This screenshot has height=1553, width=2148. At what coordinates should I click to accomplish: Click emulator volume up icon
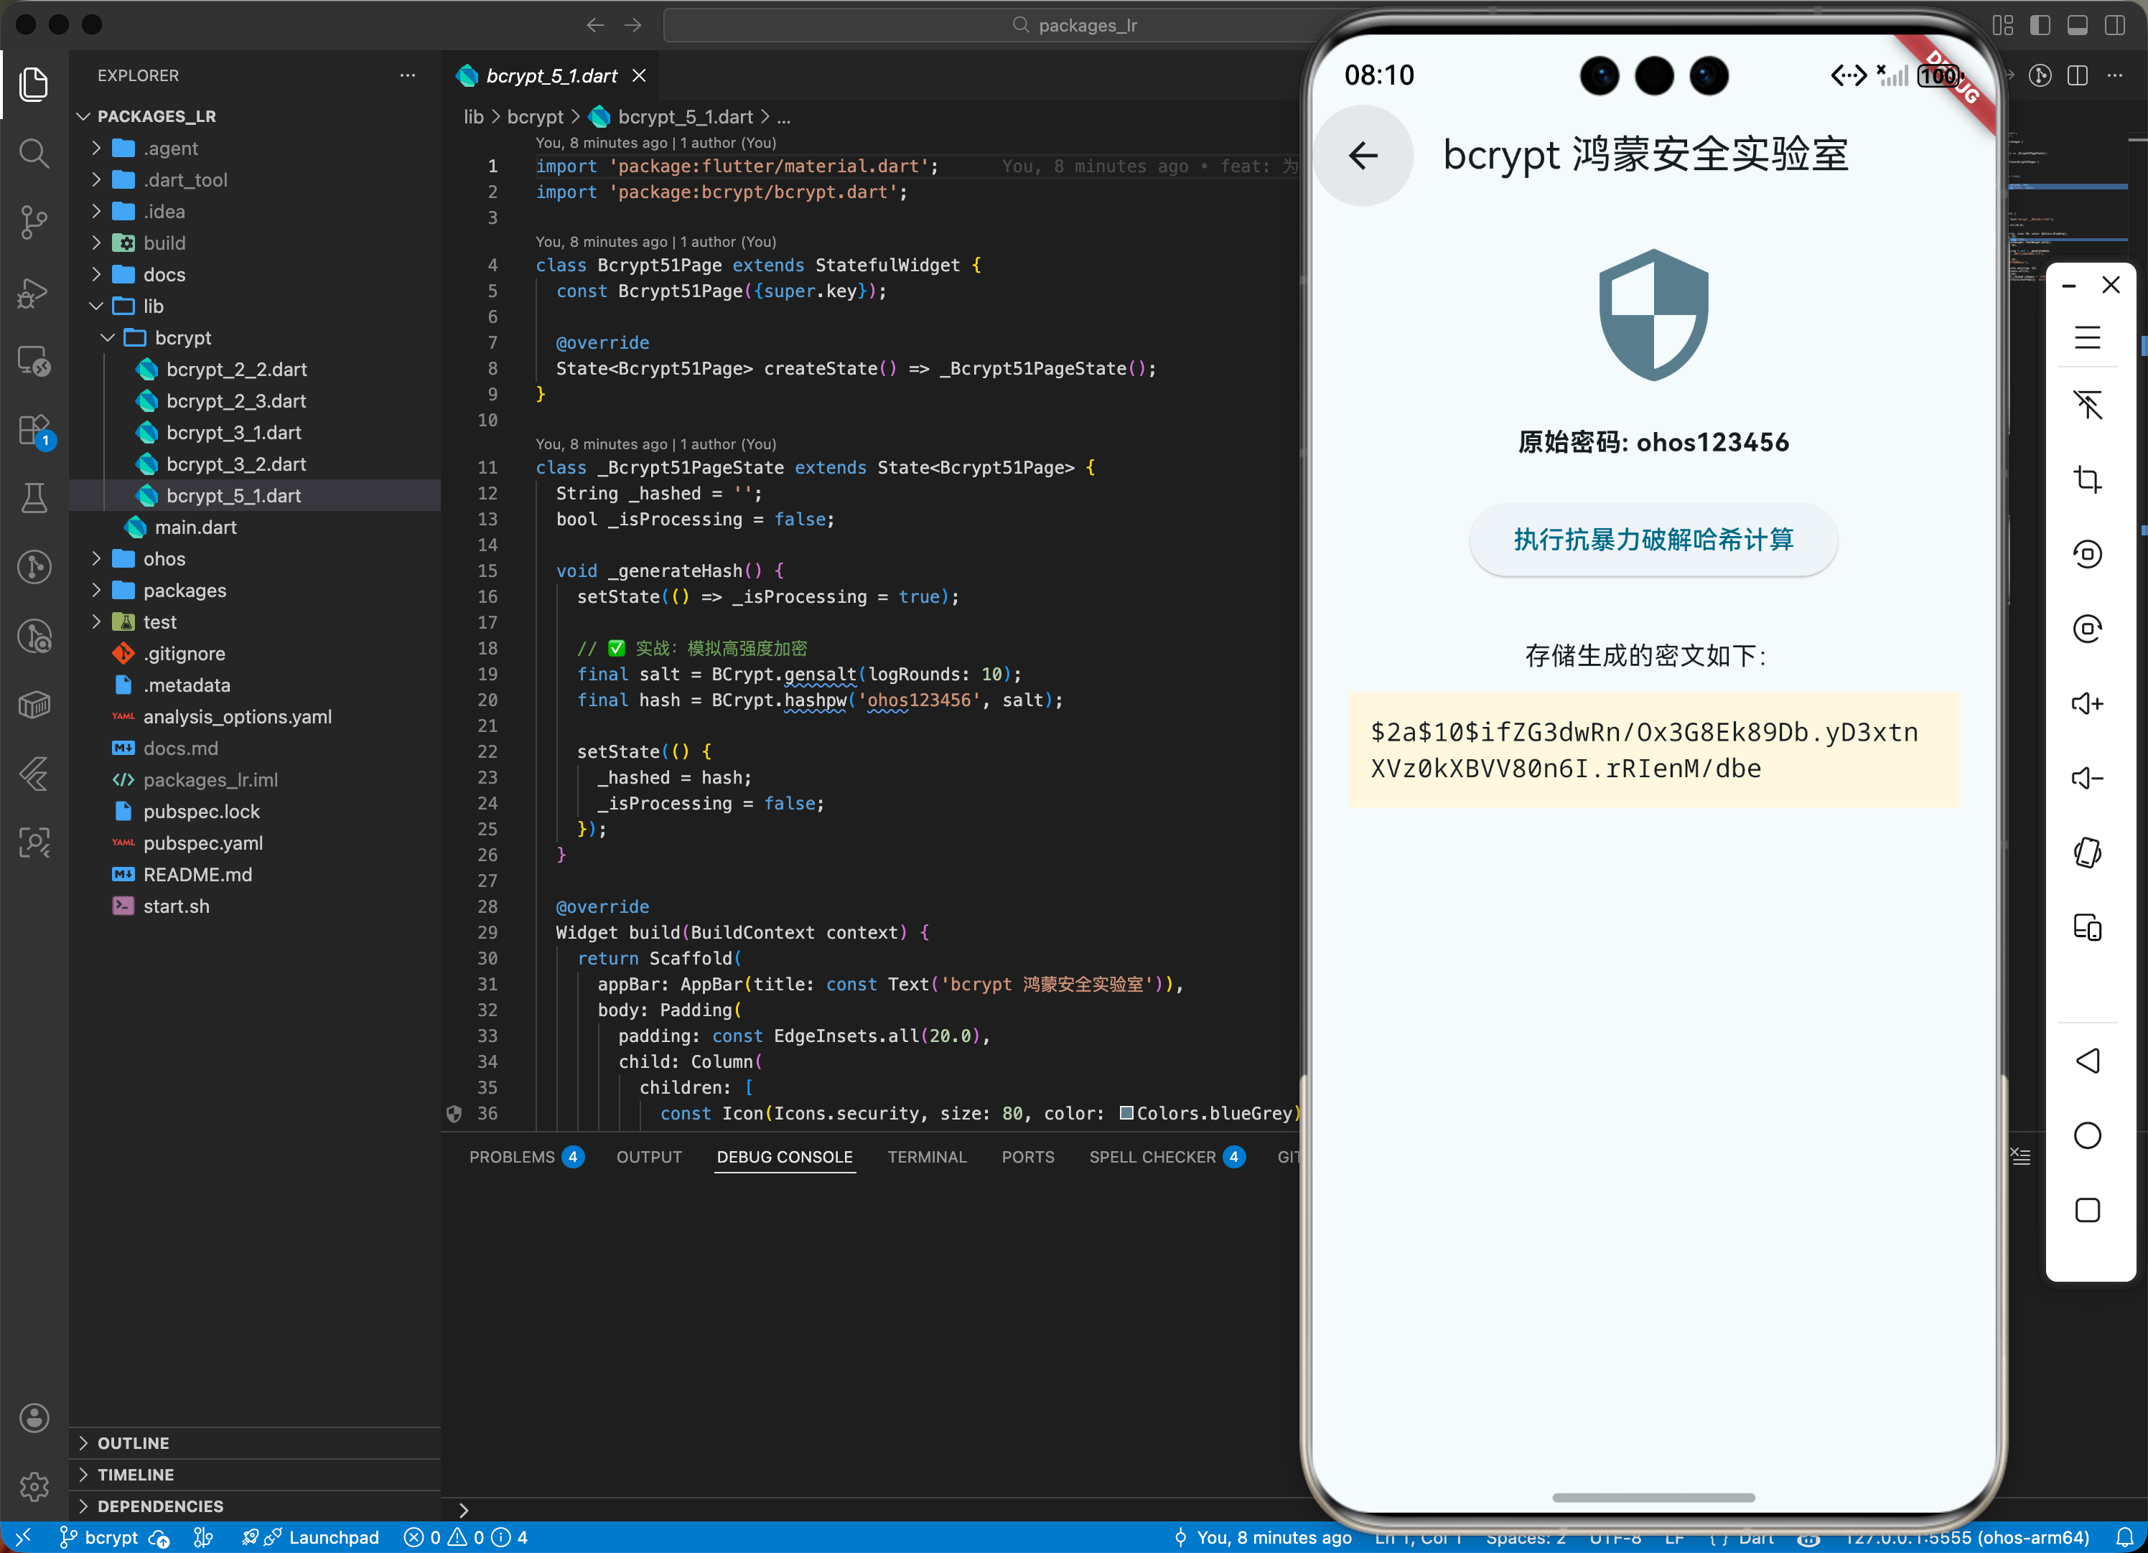pos(2088,703)
